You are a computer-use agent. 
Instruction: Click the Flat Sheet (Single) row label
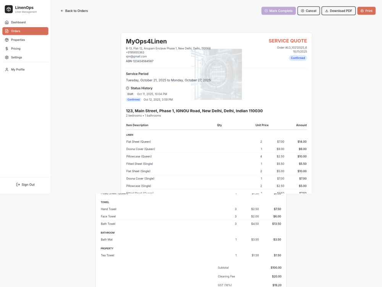pyautogui.click(x=138, y=171)
